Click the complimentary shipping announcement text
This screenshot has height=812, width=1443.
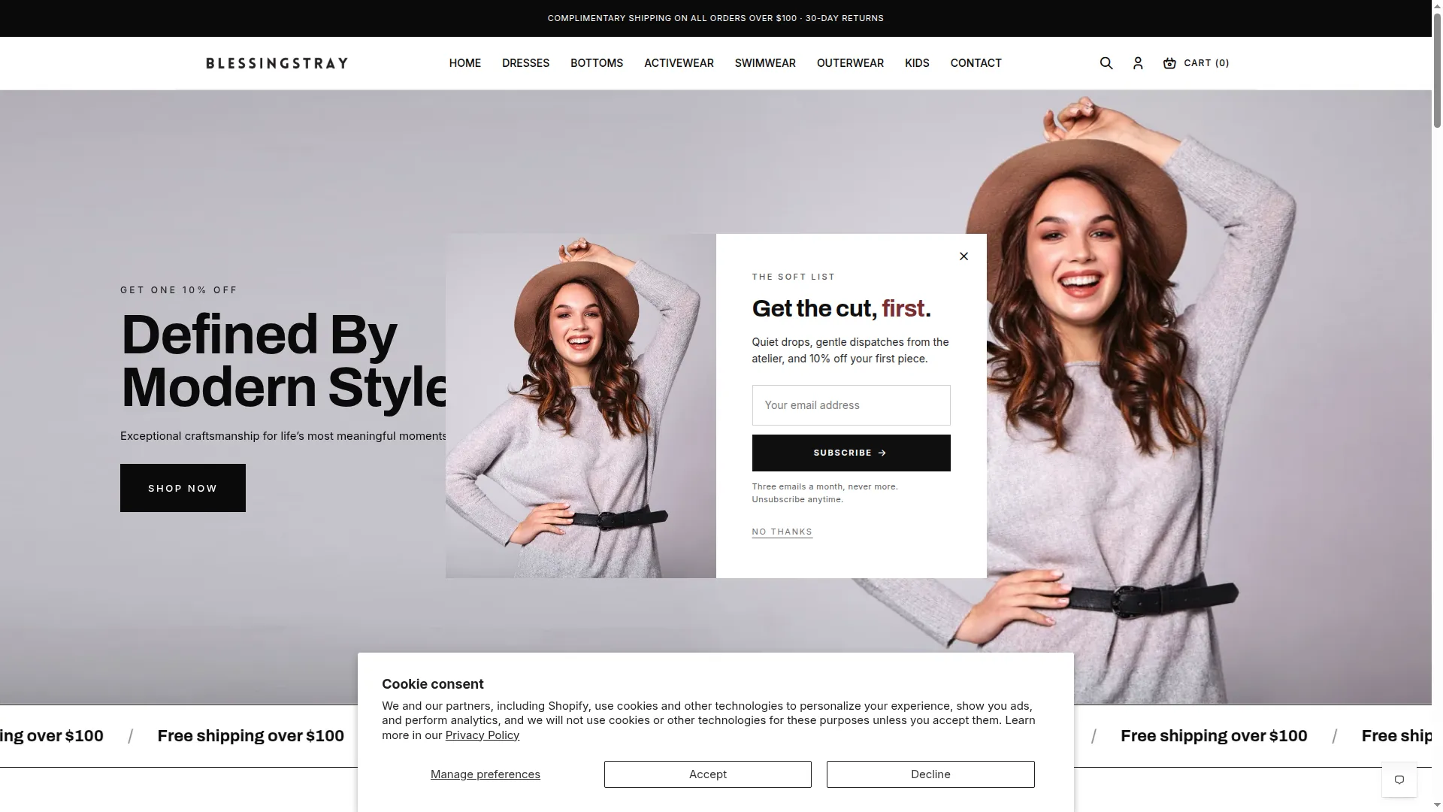pos(715,18)
